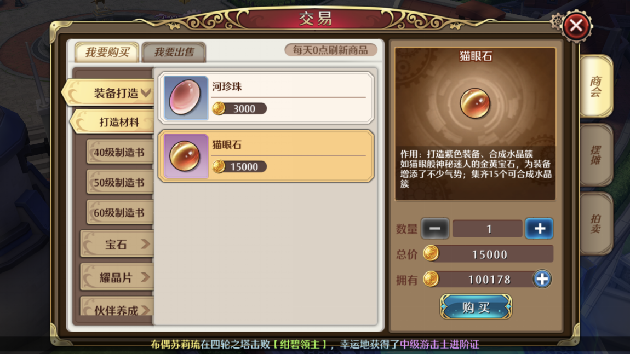Image resolution: width=630 pixels, height=354 pixels.
Task: Switch to the 我要出售 tab
Action: 174,52
